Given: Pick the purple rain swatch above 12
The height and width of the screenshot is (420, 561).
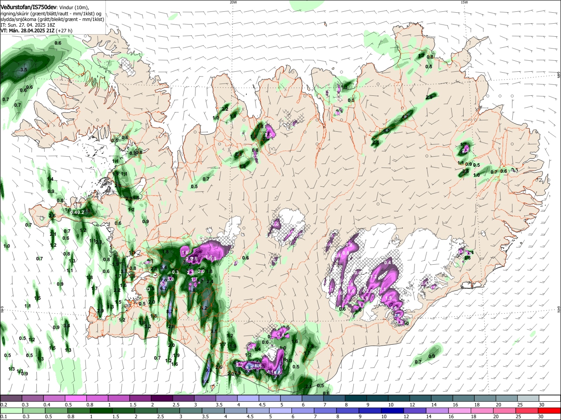Looking at the screenshot, I should click(415, 411).
